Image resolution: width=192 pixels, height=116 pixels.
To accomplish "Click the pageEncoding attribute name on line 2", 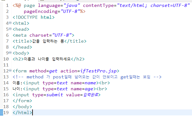I will tap(41, 11).
